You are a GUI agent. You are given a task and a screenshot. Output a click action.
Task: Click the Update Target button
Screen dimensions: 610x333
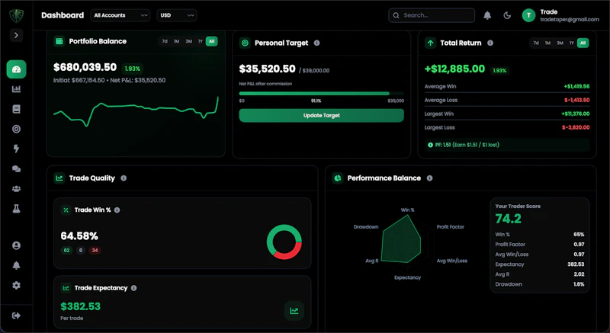click(321, 115)
